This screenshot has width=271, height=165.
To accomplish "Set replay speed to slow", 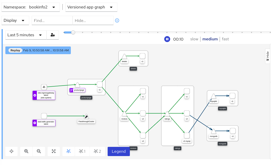I will 194,39.
